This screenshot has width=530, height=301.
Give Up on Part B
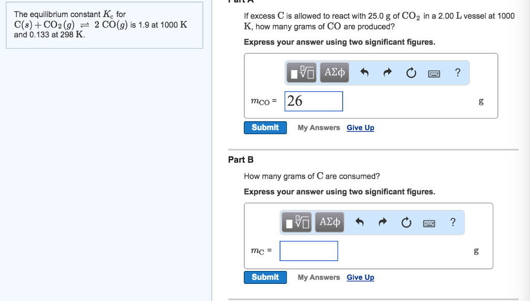click(360, 277)
